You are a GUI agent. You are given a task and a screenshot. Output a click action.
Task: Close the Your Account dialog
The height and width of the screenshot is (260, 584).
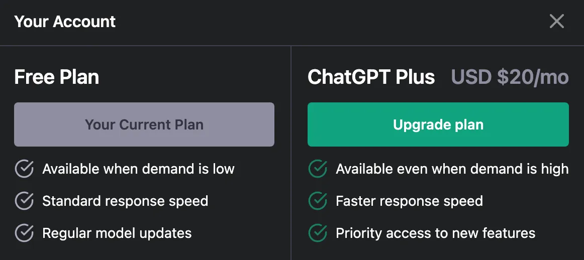tap(556, 21)
